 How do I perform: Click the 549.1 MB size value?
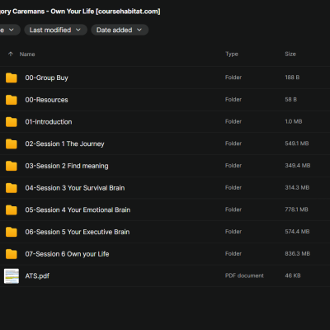(x=297, y=144)
